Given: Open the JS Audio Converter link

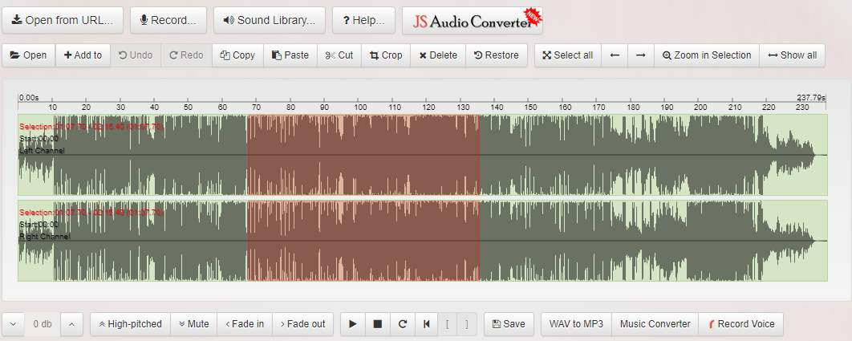Looking at the screenshot, I should [x=473, y=21].
